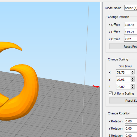Decrease X size with down arrow

[x=132, y=74]
